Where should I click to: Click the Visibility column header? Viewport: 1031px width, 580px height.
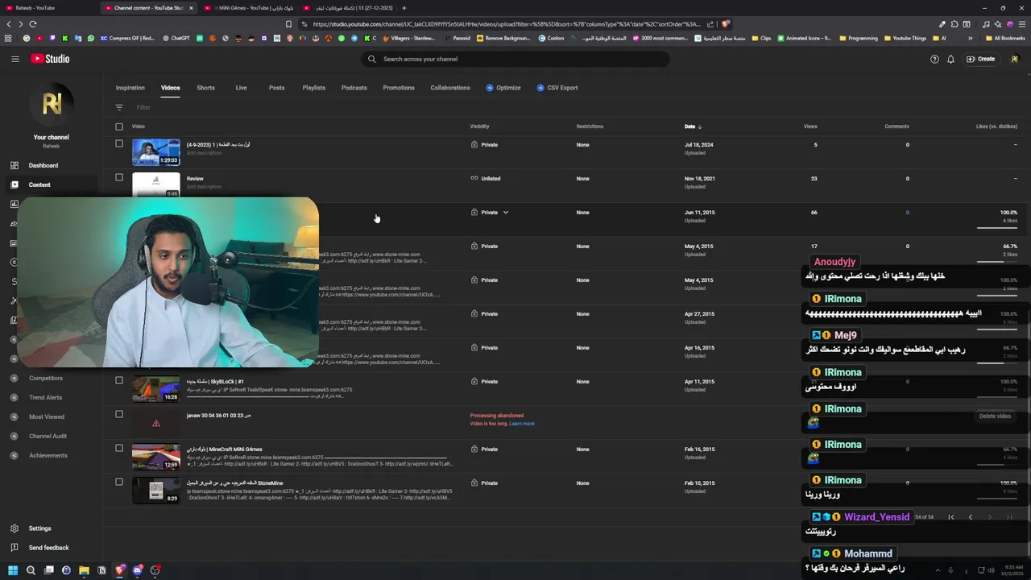[479, 126]
